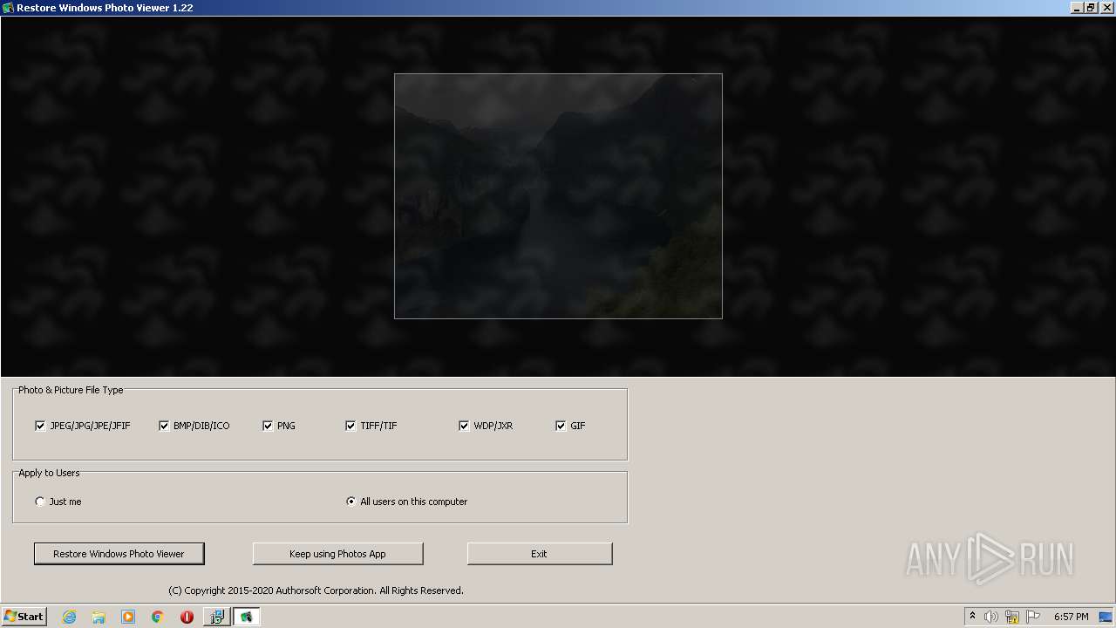1116x628 pixels.
Task: Restore down the application window
Action: [x=1091, y=8]
